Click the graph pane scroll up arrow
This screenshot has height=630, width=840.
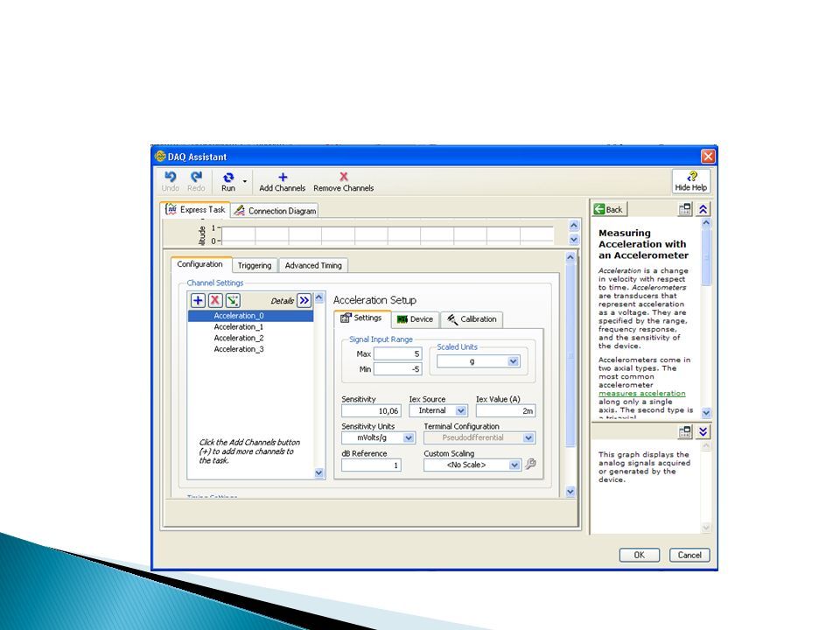(x=574, y=226)
